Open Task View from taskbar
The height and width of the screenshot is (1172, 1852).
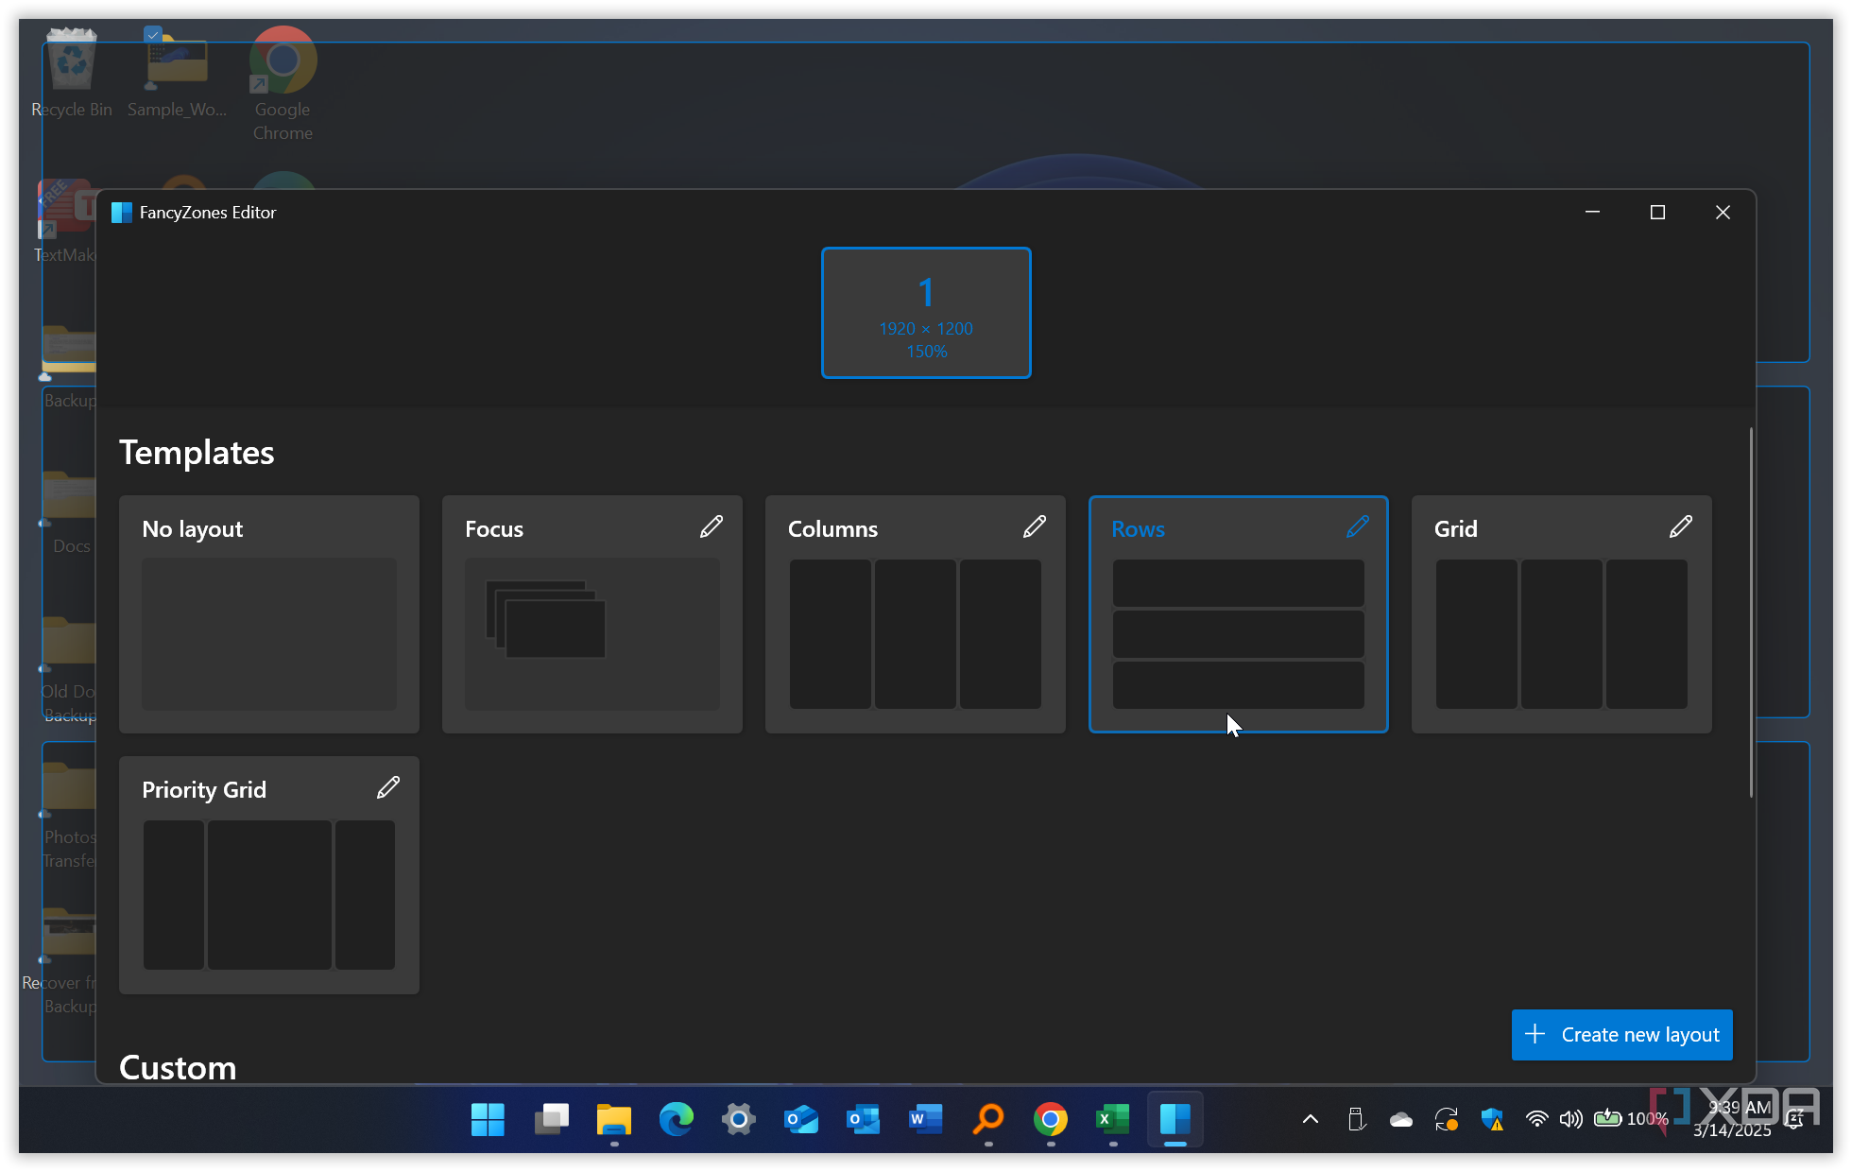coord(551,1120)
